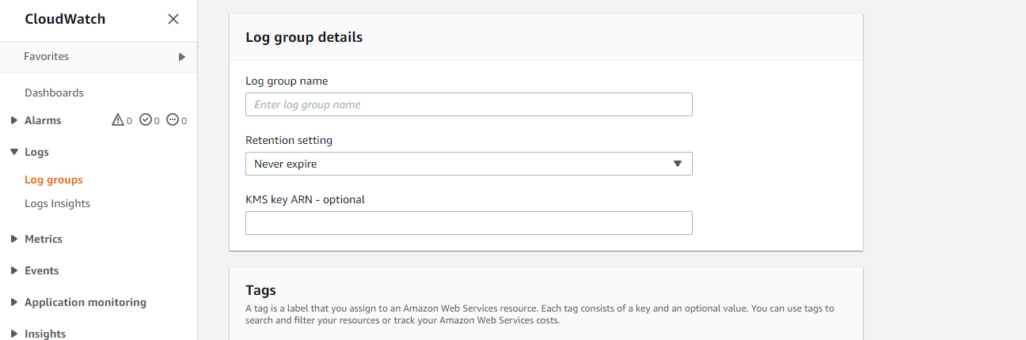1026x340 pixels.
Task: Go to Log groups page
Action: tap(54, 179)
